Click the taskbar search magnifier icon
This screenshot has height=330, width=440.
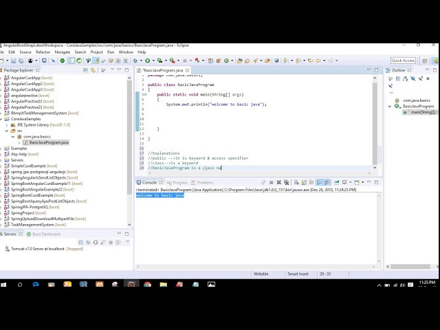coord(20,285)
